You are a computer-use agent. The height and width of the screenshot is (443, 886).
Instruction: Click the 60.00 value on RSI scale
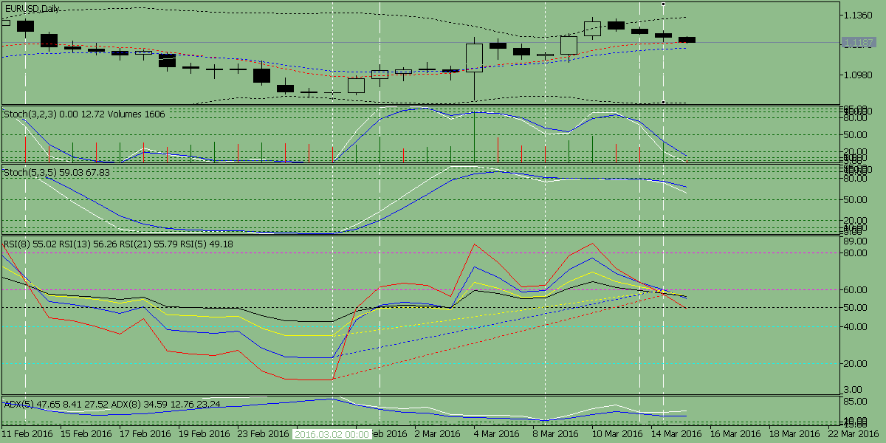[x=856, y=289]
